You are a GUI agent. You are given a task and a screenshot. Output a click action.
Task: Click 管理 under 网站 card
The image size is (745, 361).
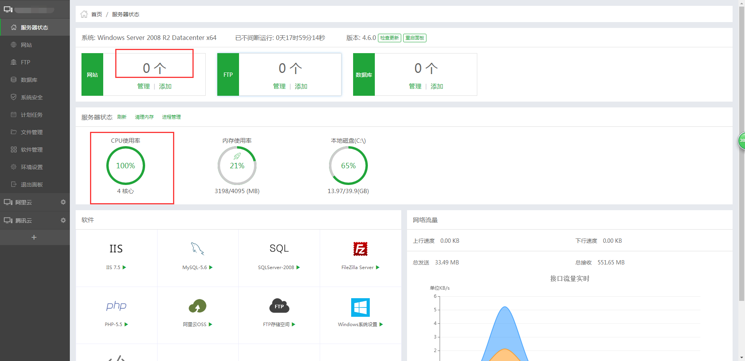click(x=144, y=86)
